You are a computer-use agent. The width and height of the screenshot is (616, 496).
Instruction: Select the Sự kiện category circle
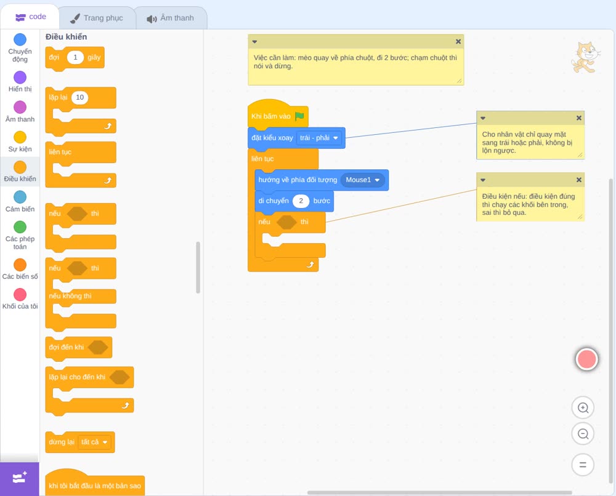pyautogui.click(x=20, y=137)
